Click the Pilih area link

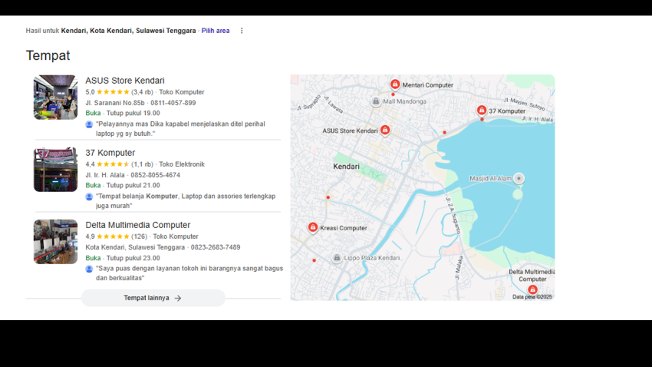coord(216,31)
